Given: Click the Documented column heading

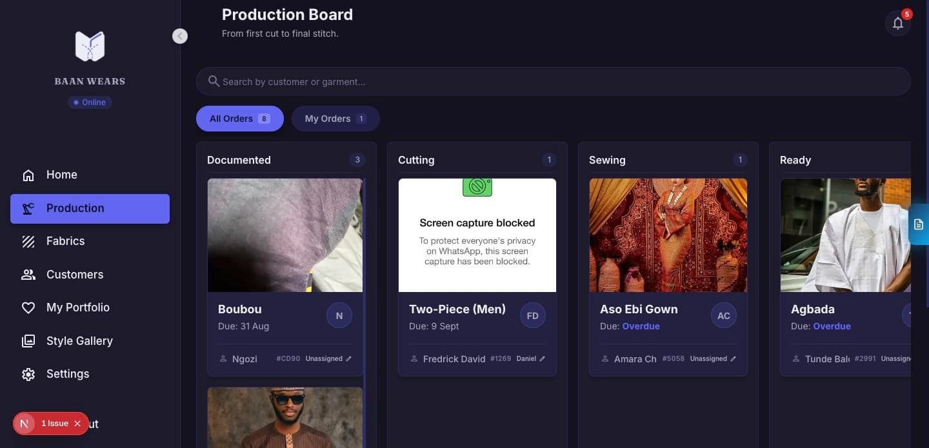Looking at the screenshot, I should (x=239, y=160).
